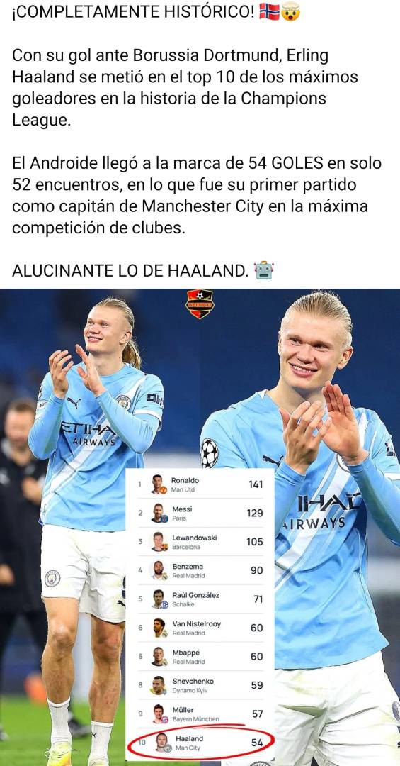Click Haaland's 54 goals number
Image resolution: width=400 pixels, height=766 pixels.
coord(257,743)
